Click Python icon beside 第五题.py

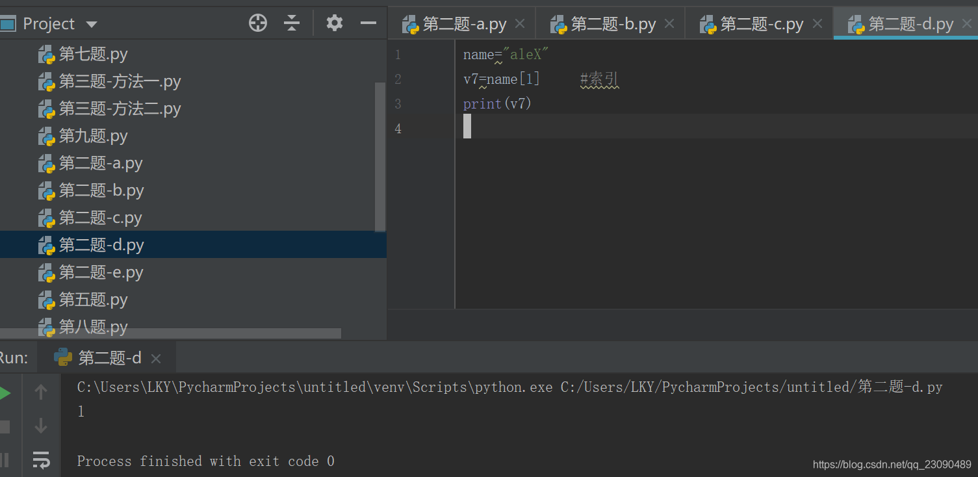pyautogui.click(x=46, y=300)
